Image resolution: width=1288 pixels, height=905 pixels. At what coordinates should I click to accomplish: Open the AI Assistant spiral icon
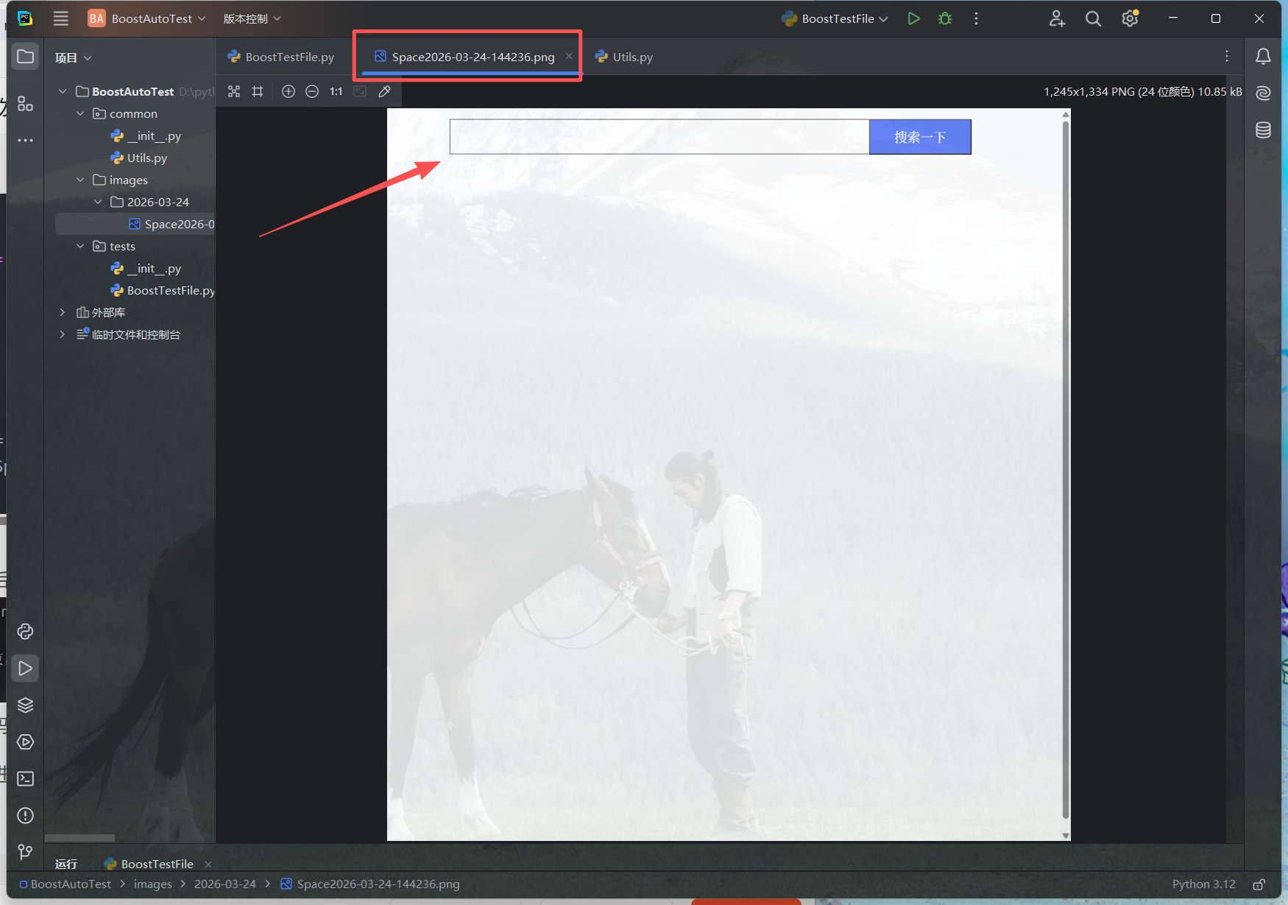point(1263,94)
